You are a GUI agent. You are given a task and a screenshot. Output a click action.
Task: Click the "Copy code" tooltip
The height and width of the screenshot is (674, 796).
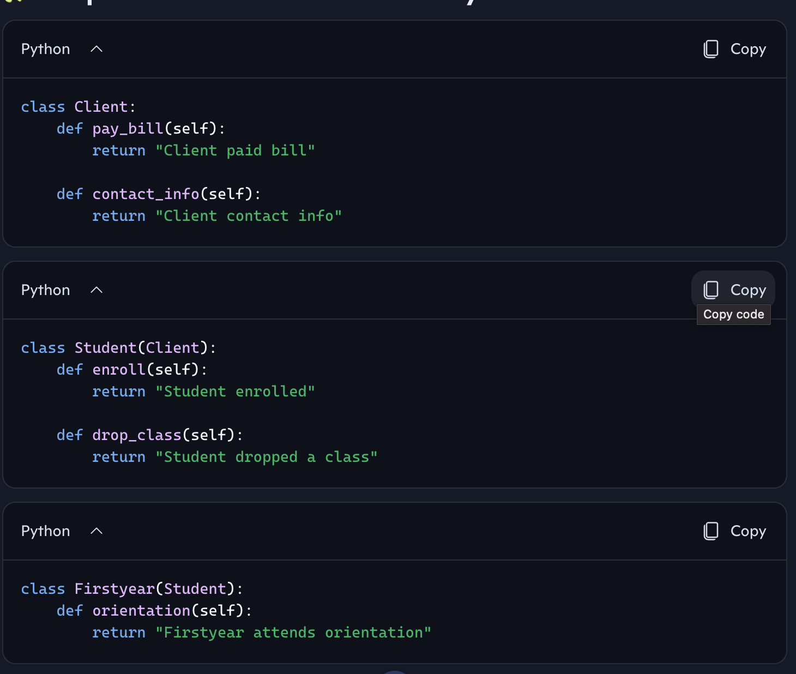point(733,315)
